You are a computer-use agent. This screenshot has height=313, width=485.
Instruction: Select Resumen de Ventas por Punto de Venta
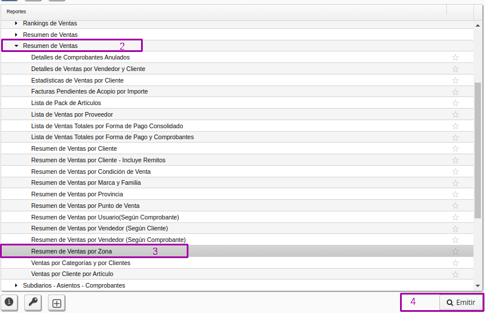(x=237, y=206)
